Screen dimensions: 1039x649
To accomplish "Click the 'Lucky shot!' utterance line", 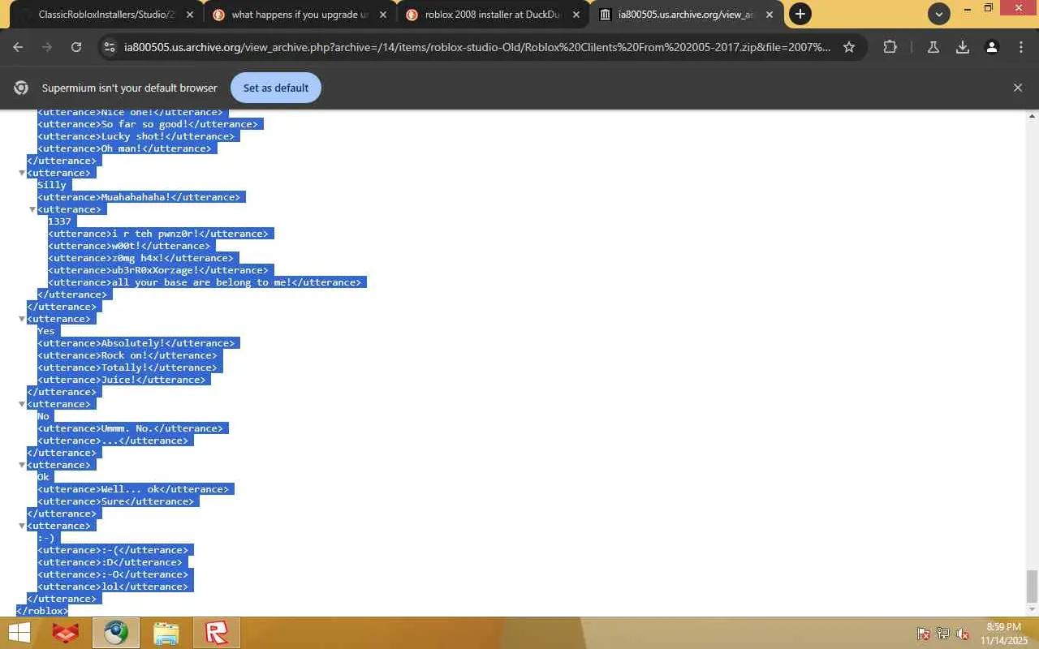I will [136, 136].
